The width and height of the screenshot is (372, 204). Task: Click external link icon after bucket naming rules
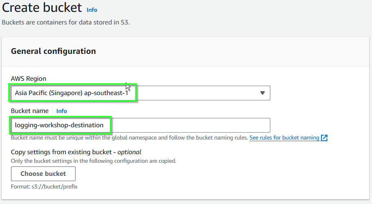pyautogui.click(x=324, y=137)
